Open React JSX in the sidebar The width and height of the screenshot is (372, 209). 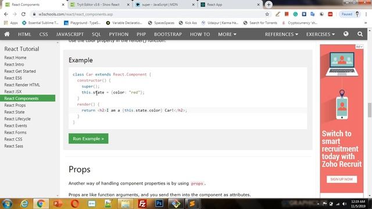click(x=13, y=92)
